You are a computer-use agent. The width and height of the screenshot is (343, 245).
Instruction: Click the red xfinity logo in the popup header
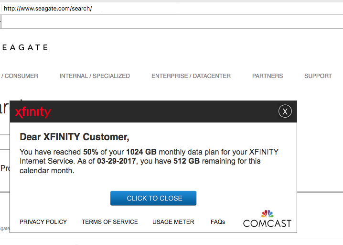32,112
